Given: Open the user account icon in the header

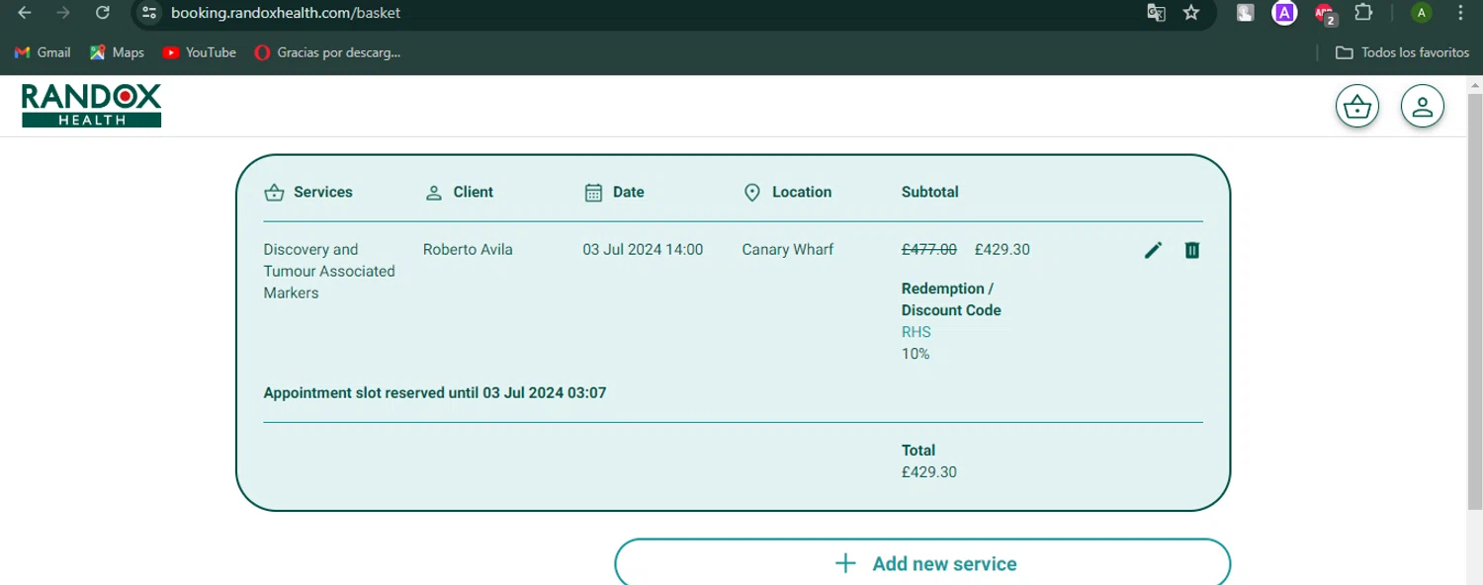Looking at the screenshot, I should tap(1423, 107).
